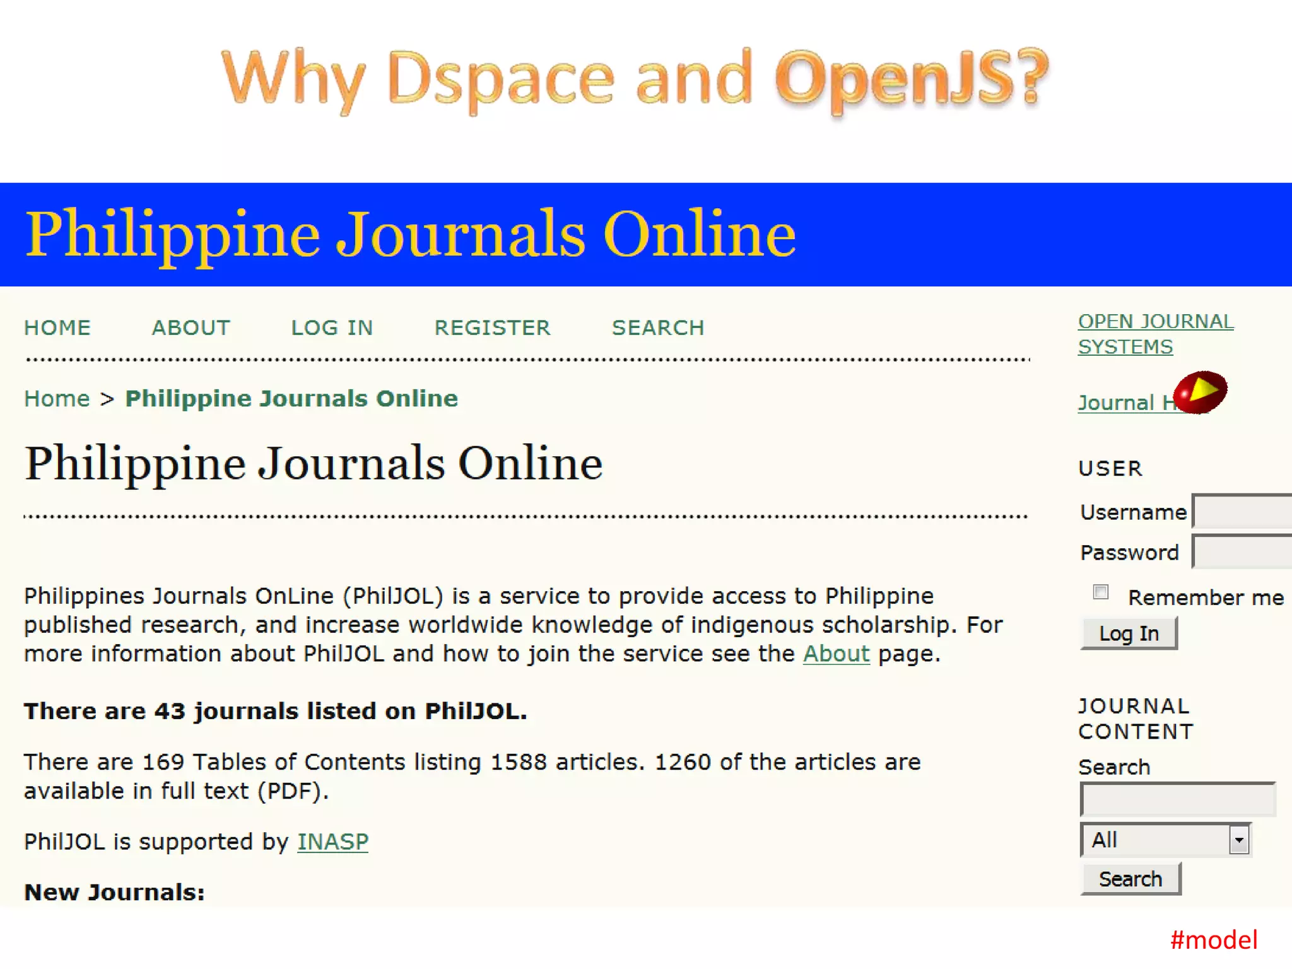
Task: Open the SEARCH navigation item
Action: pyautogui.click(x=658, y=327)
